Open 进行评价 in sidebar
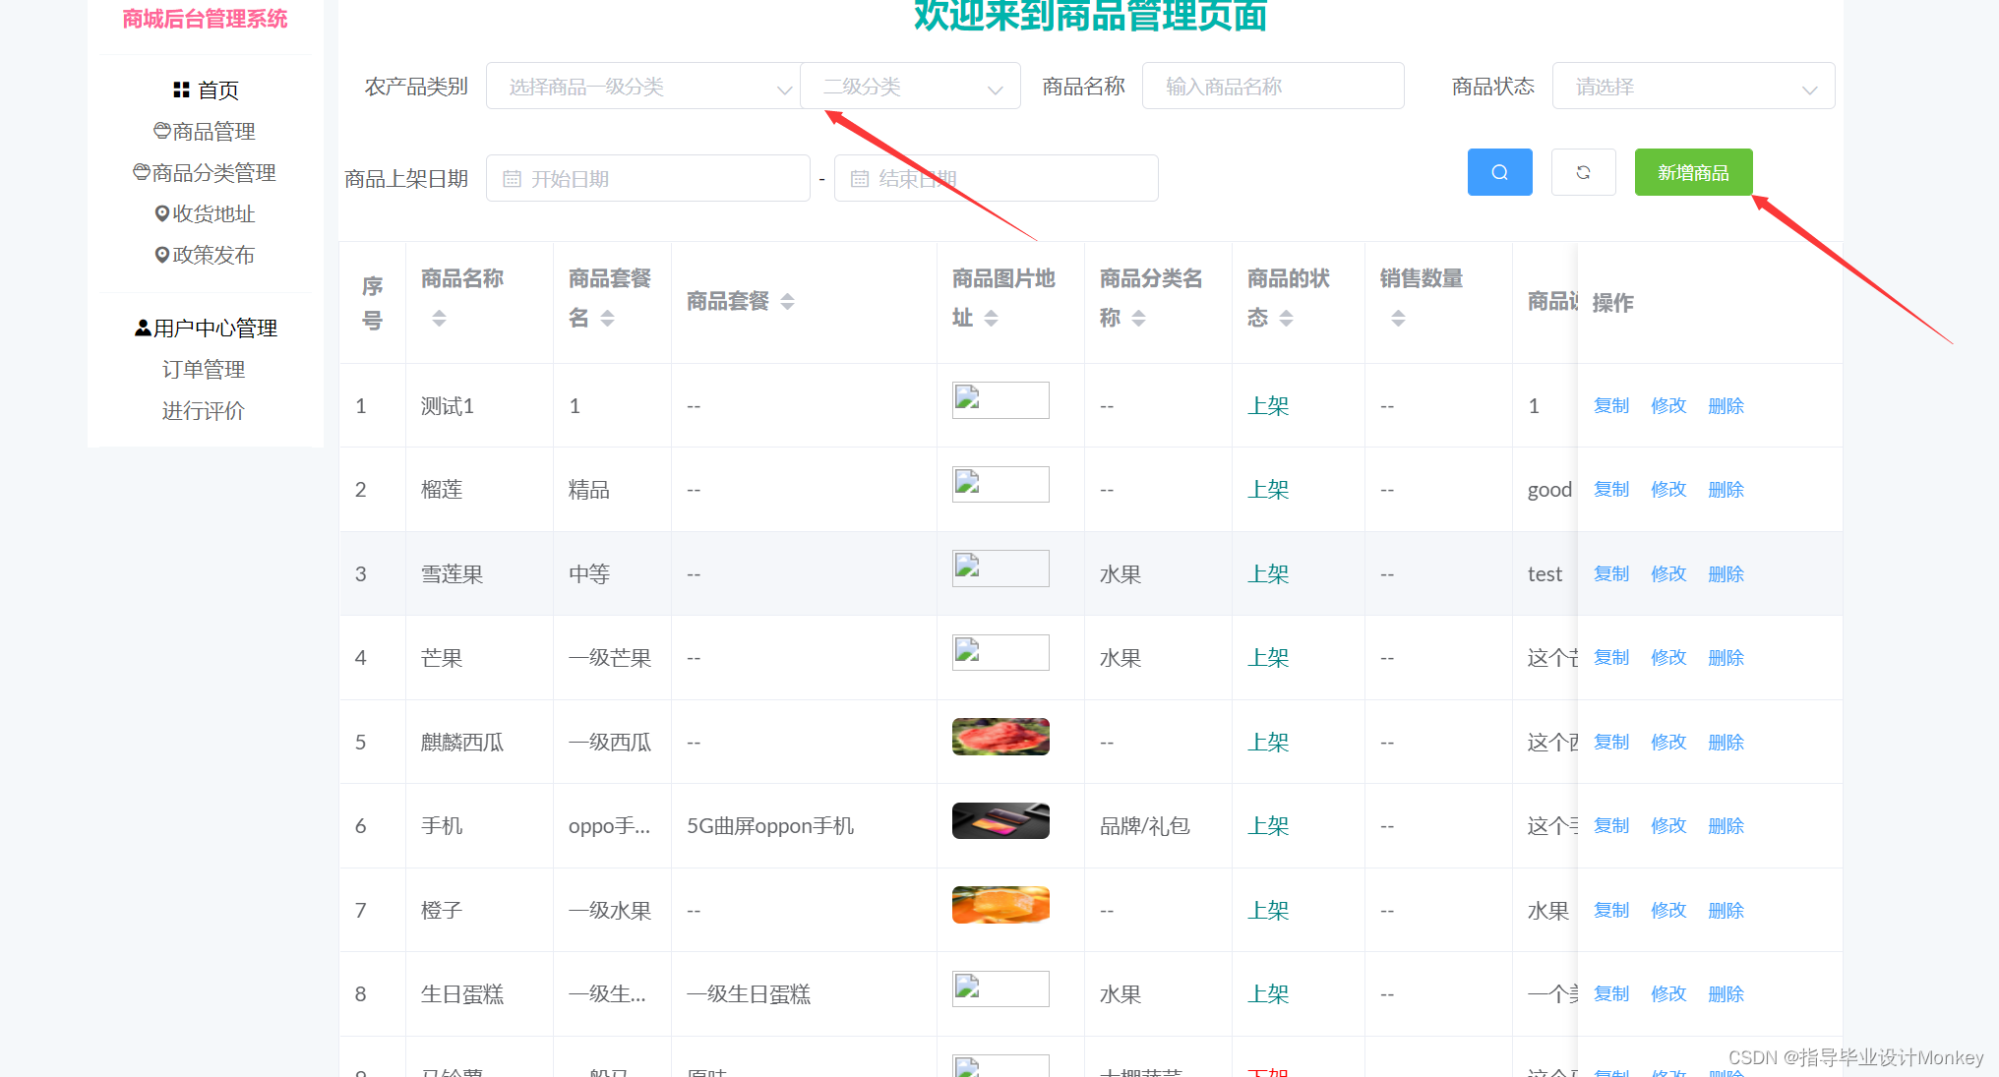 (x=204, y=411)
